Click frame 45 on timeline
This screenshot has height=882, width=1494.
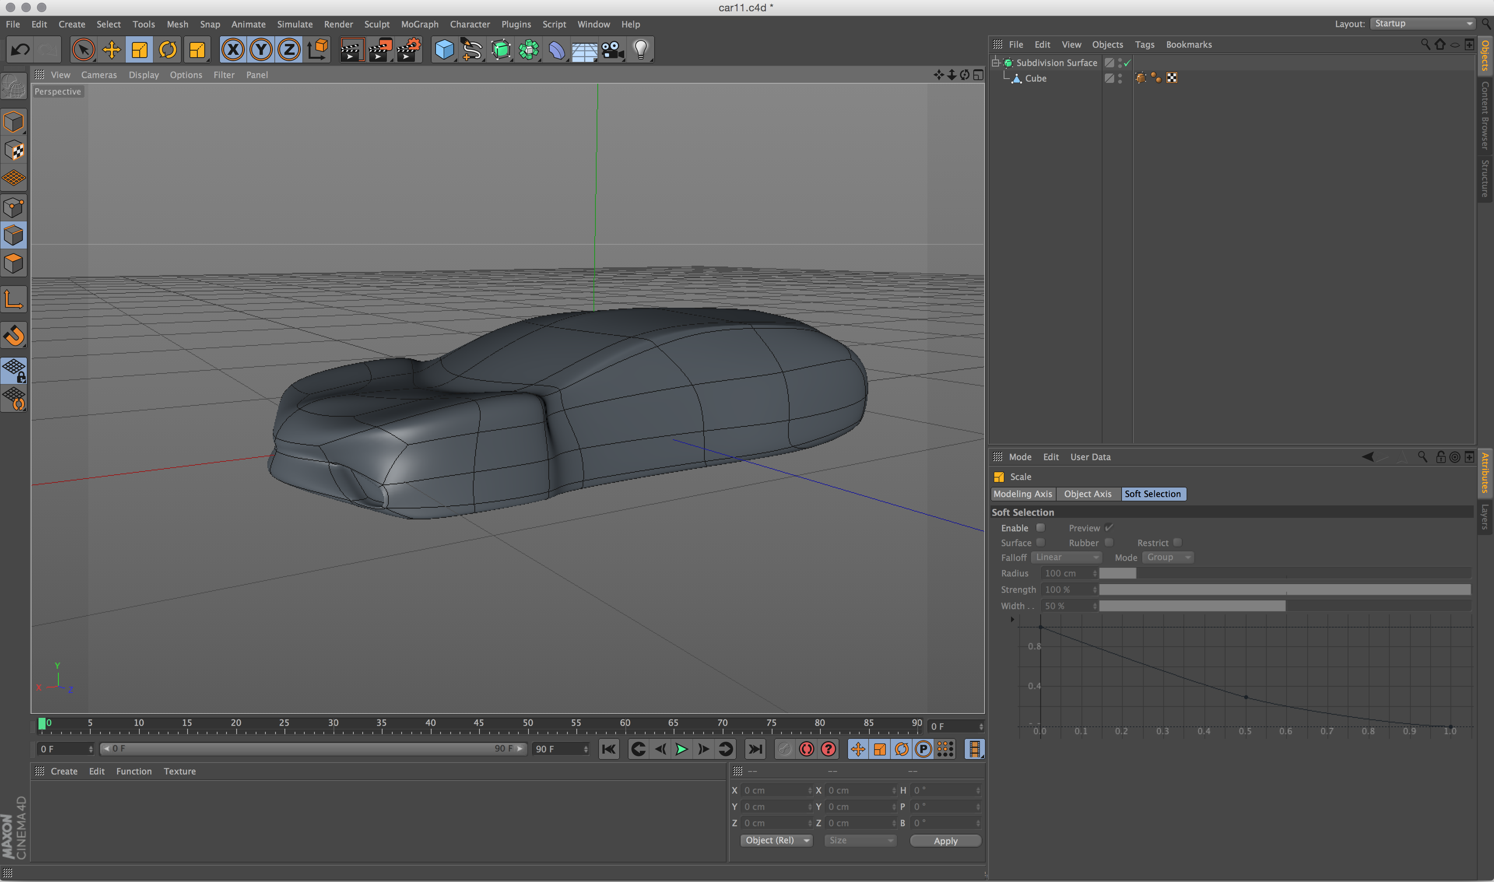tap(479, 723)
